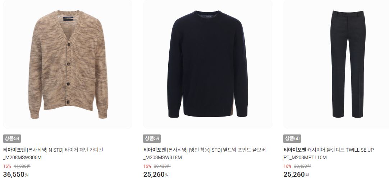Open the navy pullover sweater image
The image size is (389, 180).
[x=208, y=65]
